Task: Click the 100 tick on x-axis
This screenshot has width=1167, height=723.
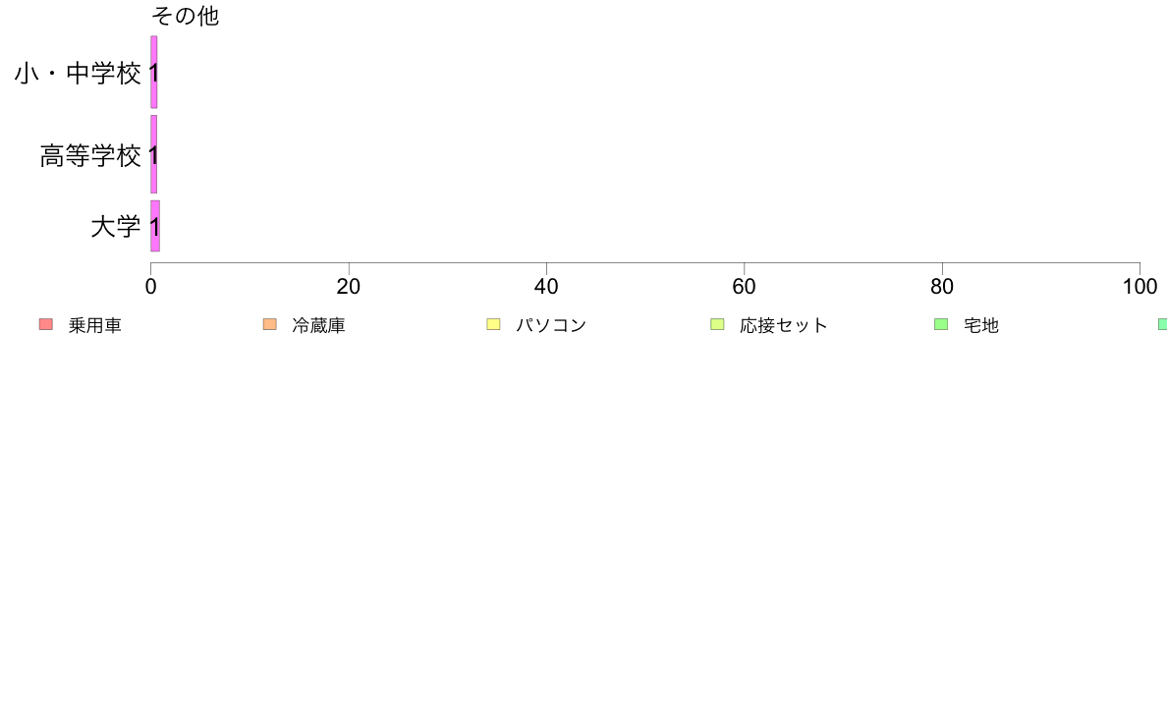Action: coord(1139,287)
